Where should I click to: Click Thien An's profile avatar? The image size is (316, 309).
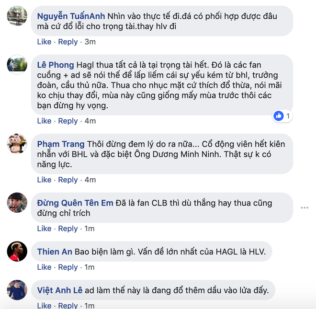(x=17, y=252)
